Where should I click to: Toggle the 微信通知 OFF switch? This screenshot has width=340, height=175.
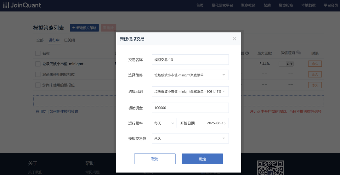tap(286, 64)
